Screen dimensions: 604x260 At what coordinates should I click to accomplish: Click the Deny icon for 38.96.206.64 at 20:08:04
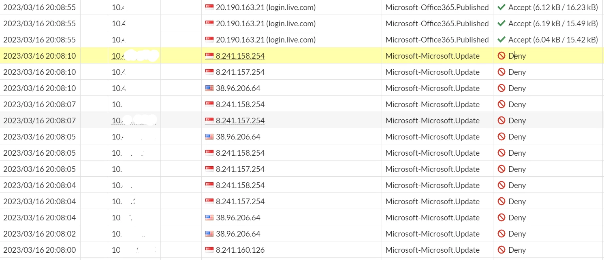click(502, 218)
